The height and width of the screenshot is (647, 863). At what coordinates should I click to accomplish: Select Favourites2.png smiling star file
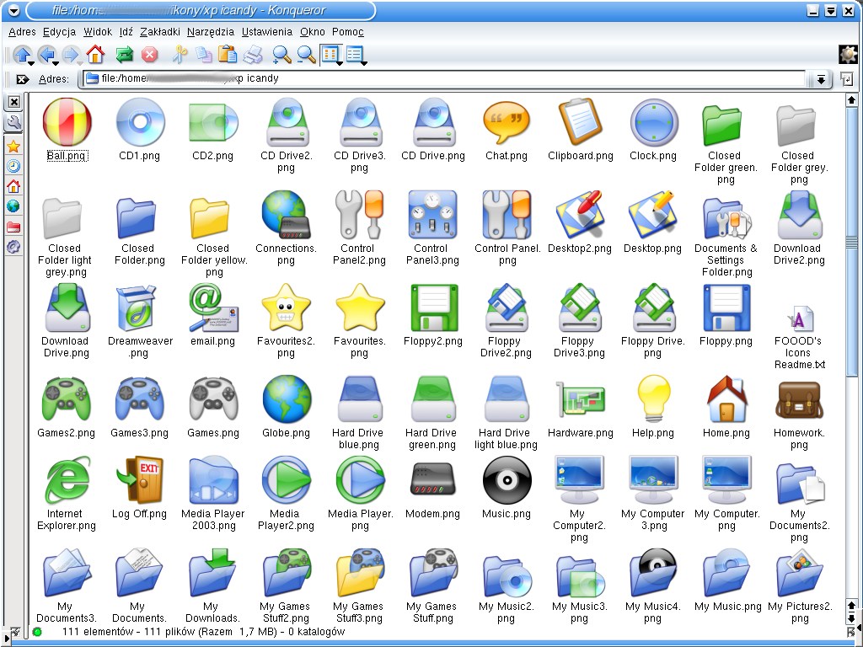pos(286,321)
